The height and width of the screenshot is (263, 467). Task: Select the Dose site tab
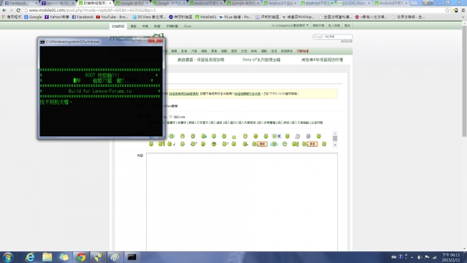point(187,26)
